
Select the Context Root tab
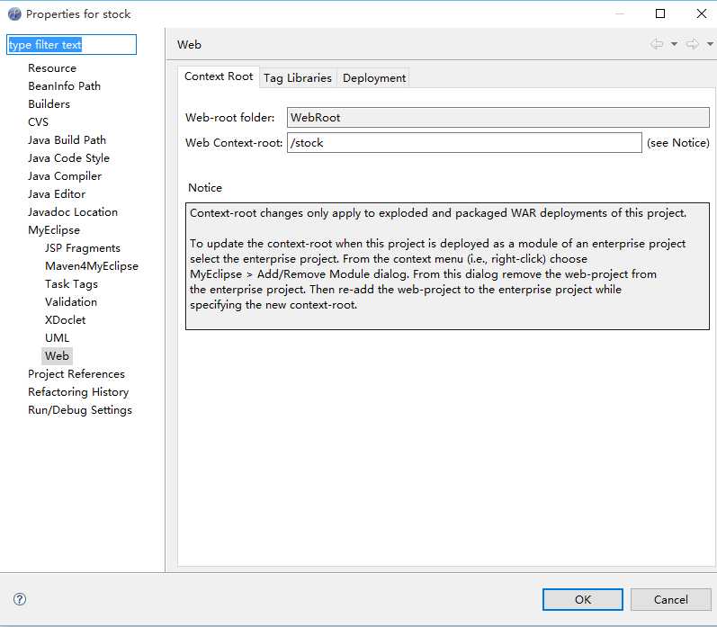tap(219, 76)
